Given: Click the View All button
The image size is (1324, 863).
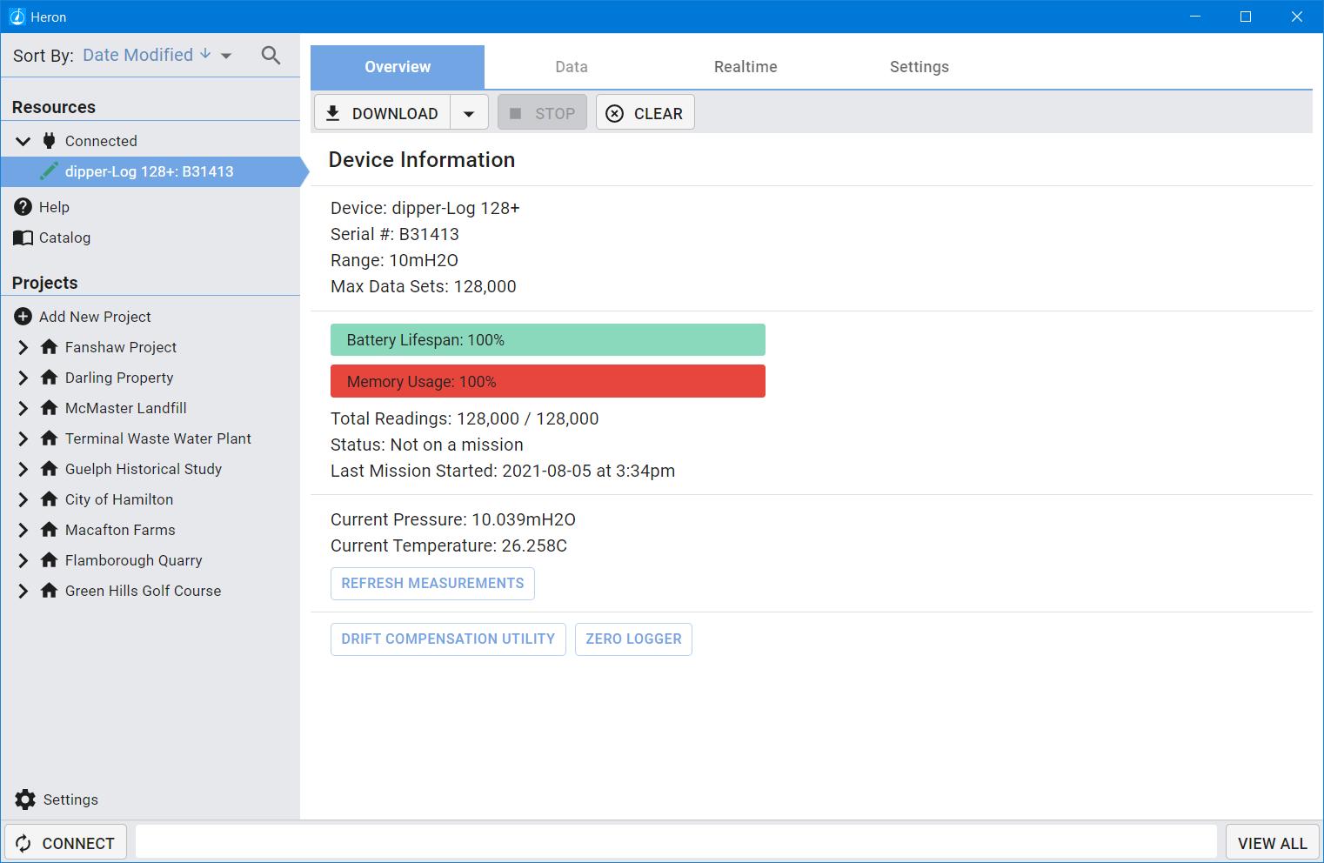Looking at the screenshot, I should [x=1272, y=843].
